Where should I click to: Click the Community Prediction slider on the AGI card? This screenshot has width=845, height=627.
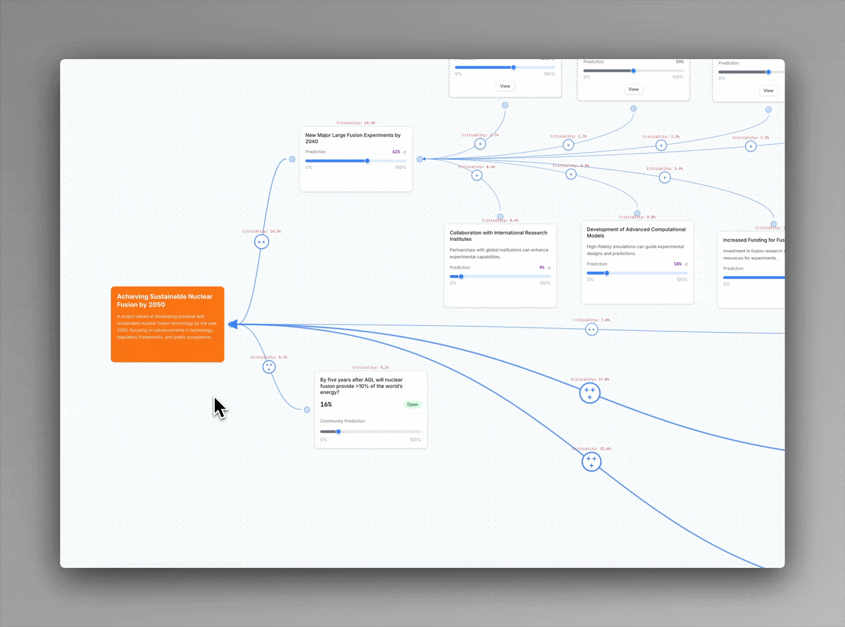[370, 432]
